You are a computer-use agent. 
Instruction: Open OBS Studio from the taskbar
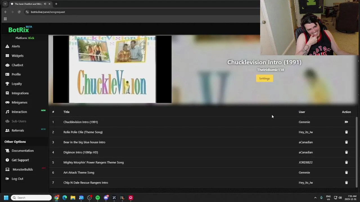(89, 198)
